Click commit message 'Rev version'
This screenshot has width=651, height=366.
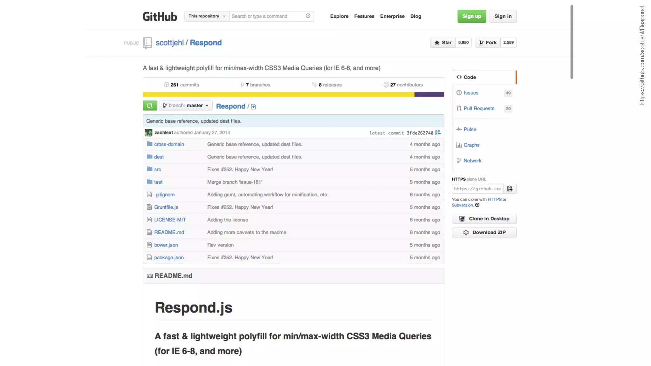[220, 245]
